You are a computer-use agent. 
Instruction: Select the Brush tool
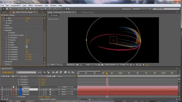click(x=39, y=9)
